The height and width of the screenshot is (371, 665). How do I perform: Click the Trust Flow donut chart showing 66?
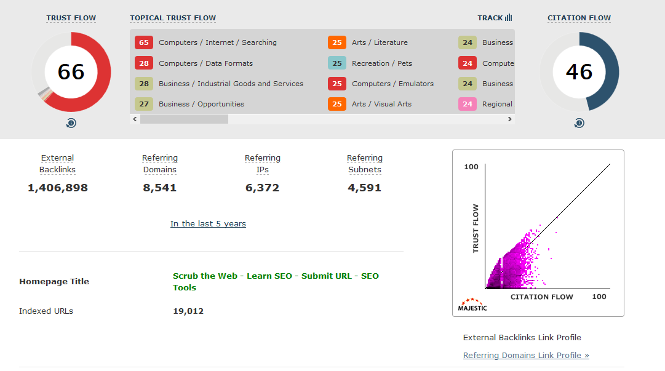click(71, 71)
